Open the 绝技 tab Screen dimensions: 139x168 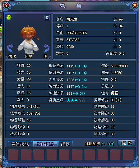(65, 144)
